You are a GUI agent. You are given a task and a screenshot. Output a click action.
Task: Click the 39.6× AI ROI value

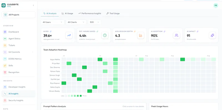click(47, 36)
